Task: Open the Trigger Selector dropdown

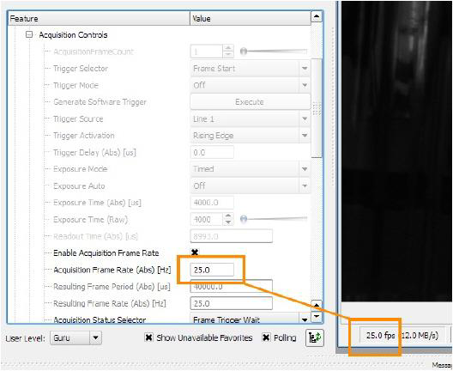Action: [x=251, y=69]
